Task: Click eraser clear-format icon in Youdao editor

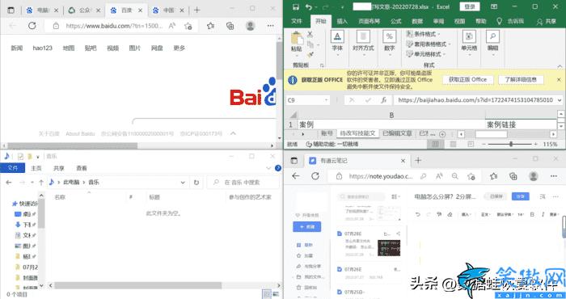Action: coord(450,214)
